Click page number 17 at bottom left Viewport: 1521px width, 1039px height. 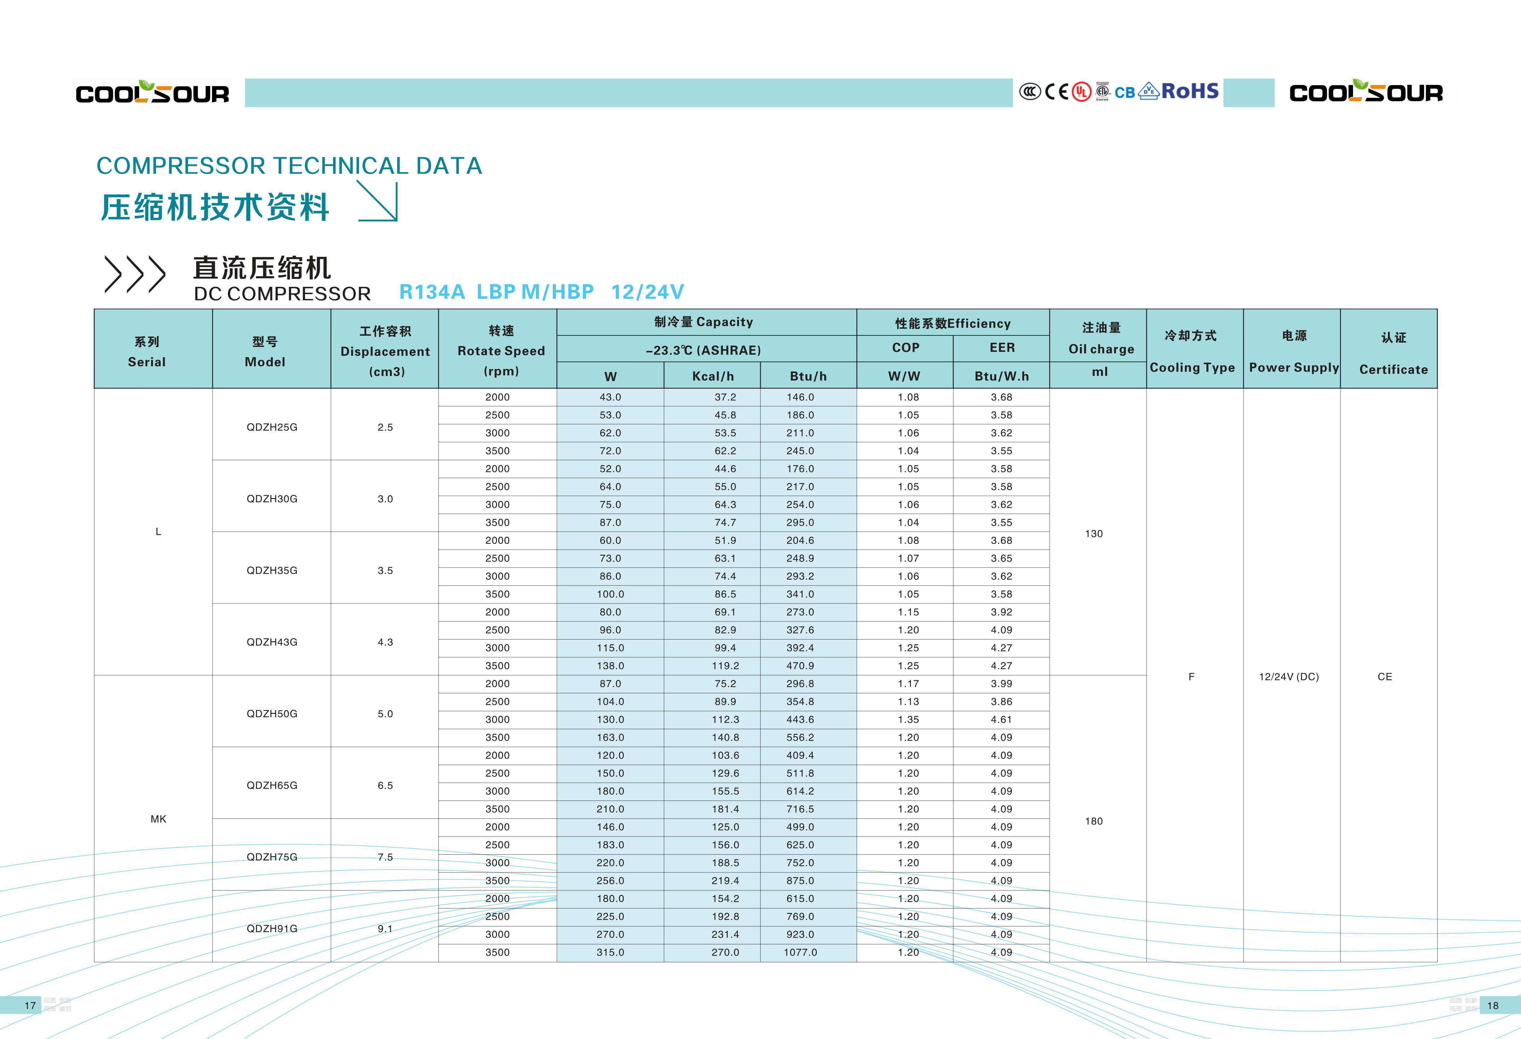(x=30, y=1006)
